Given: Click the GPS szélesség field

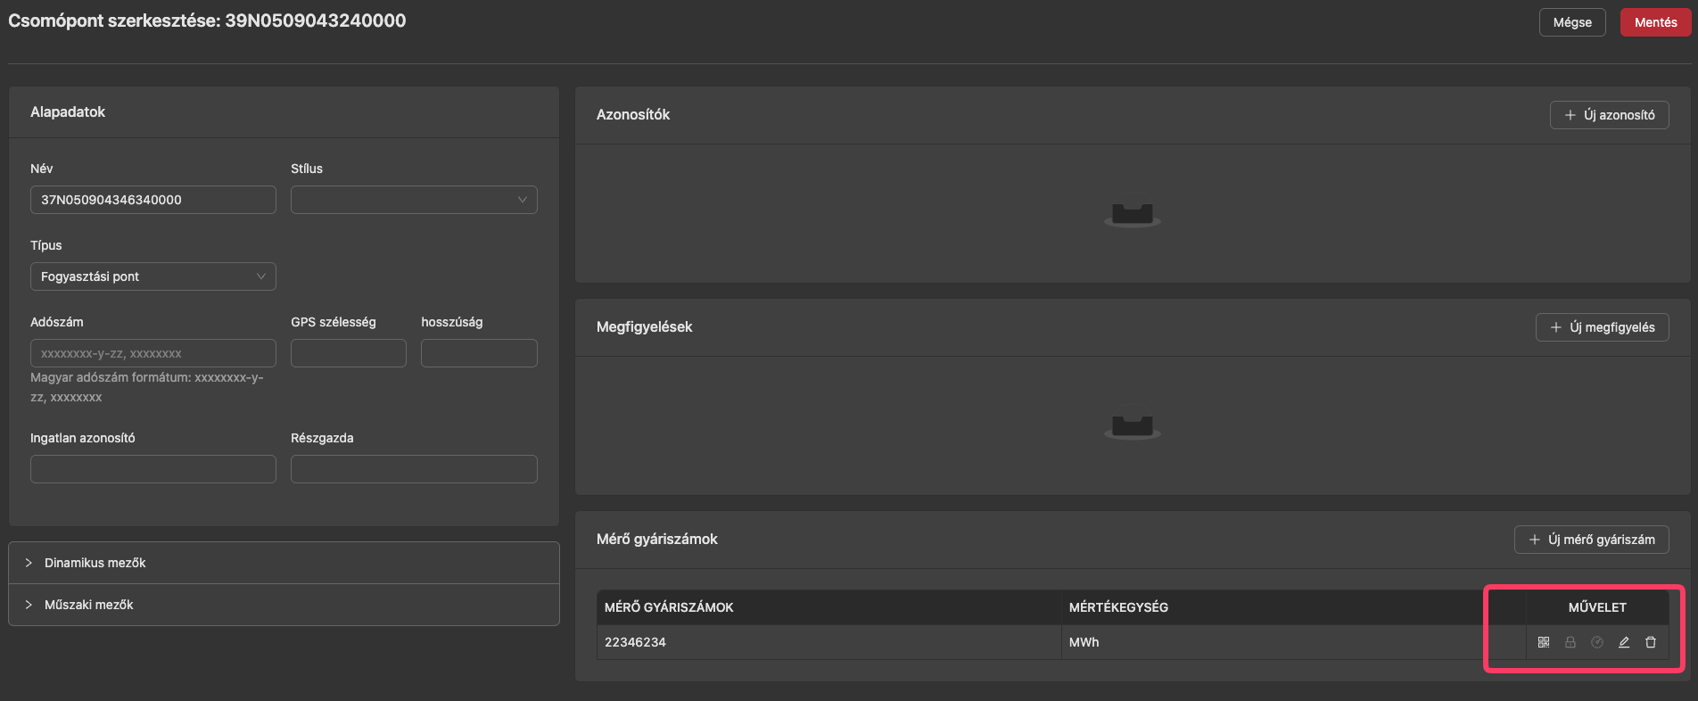Looking at the screenshot, I should point(349,353).
